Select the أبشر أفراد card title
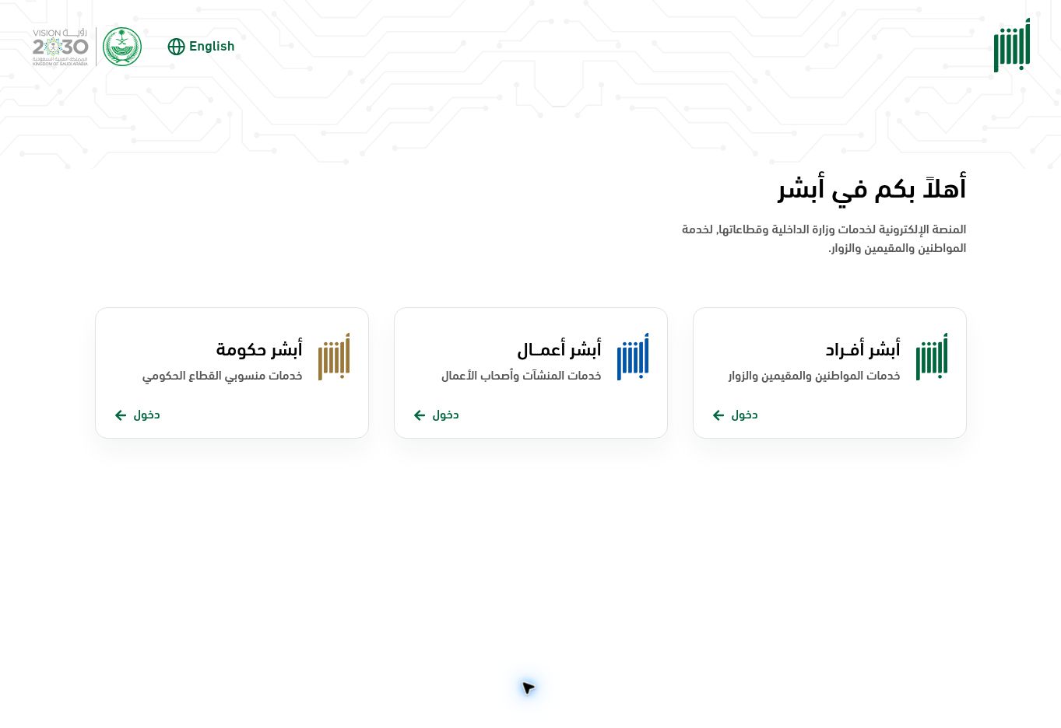Image resolution: width=1061 pixels, height=728 pixels. [x=863, y=349]
